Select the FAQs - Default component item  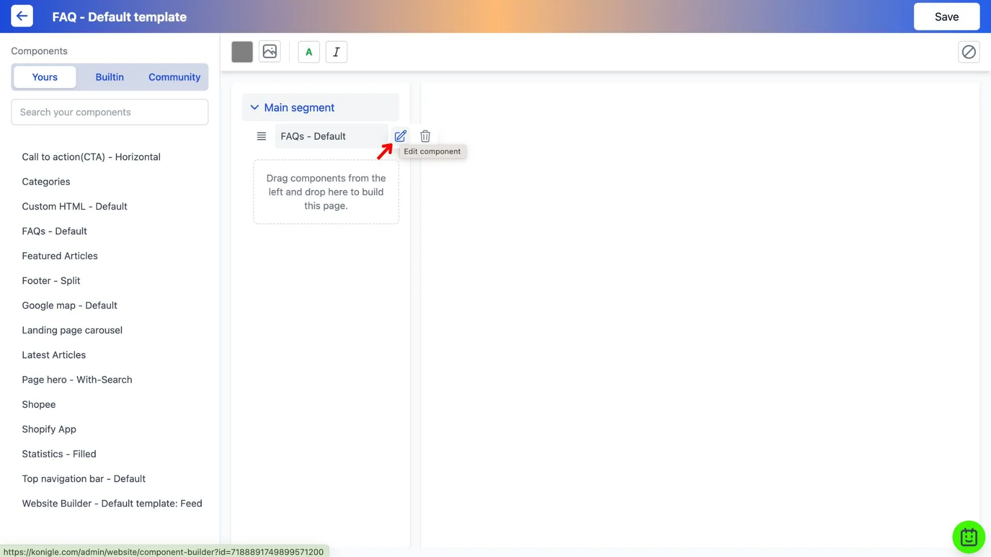pos(54,231)
